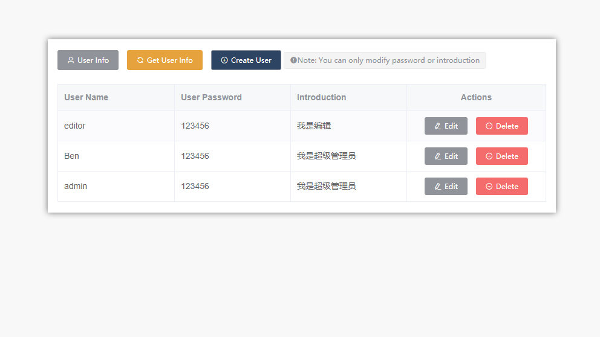Screen dimensions: 600x337
Task: Click the 123456 password in Ben row
Action: click(195, 156)
